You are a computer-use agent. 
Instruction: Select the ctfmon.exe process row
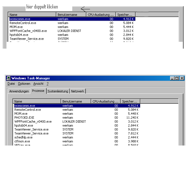point(76,141)
